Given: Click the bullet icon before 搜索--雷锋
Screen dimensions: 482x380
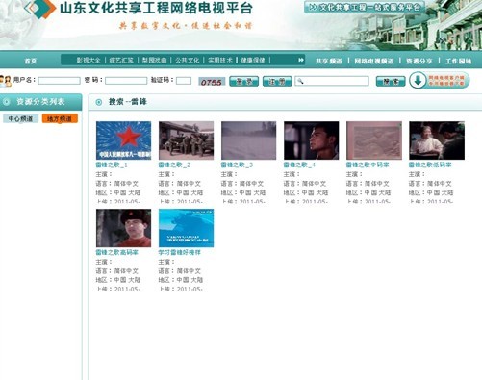Looking at the screenshot, I should pyautogui.click(x=99, y=102).
